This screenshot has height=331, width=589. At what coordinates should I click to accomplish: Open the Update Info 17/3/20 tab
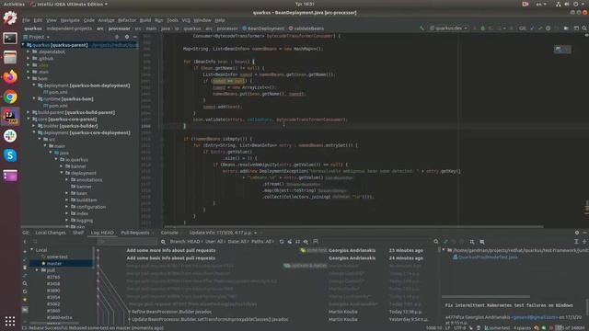tap(222, 233)
